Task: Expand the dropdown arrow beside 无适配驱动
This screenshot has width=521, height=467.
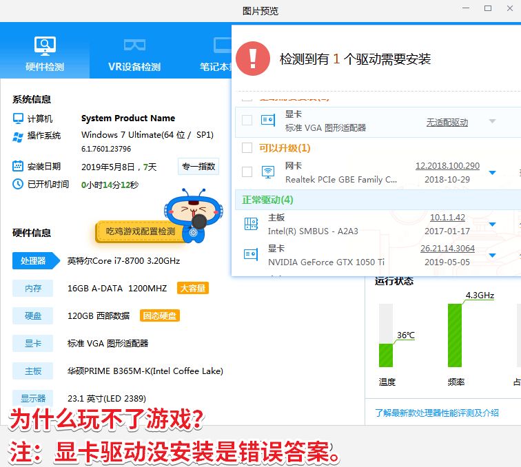Action: point(493,121)
